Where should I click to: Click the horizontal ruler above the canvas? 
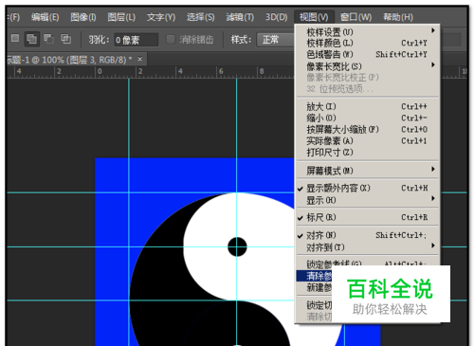(x=150, y=72)
